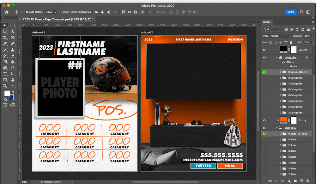Click the background color swatch

tap(11, 98)
